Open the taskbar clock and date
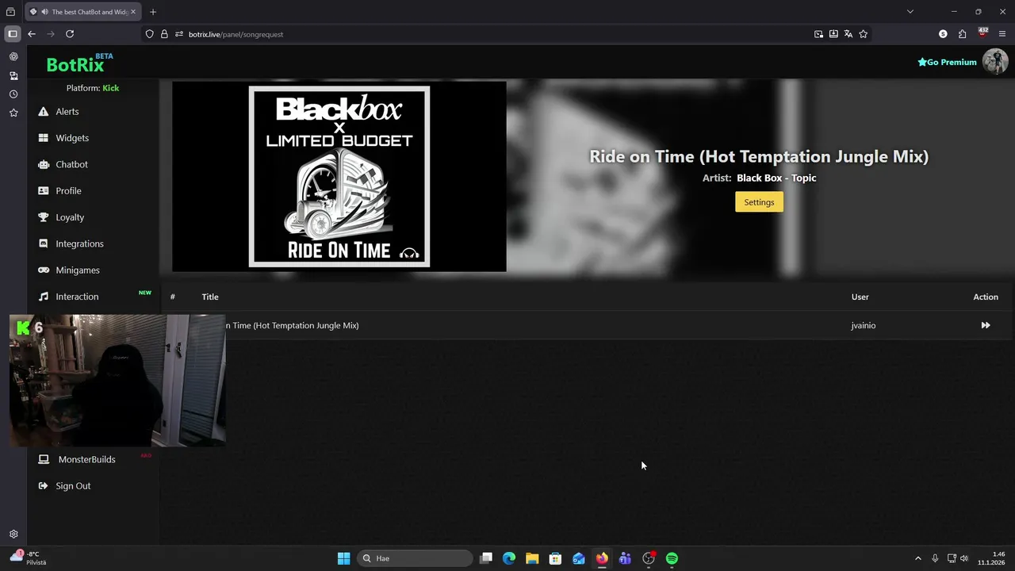Image resolution: width=1015 pixels, height=571 pixels. [x=993, y=558]
